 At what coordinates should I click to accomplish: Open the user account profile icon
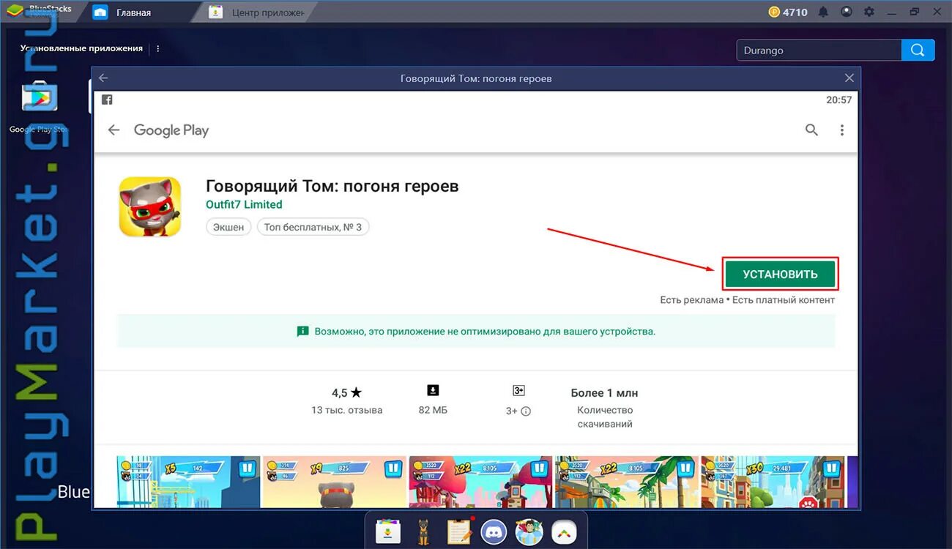tap(847, 12)
